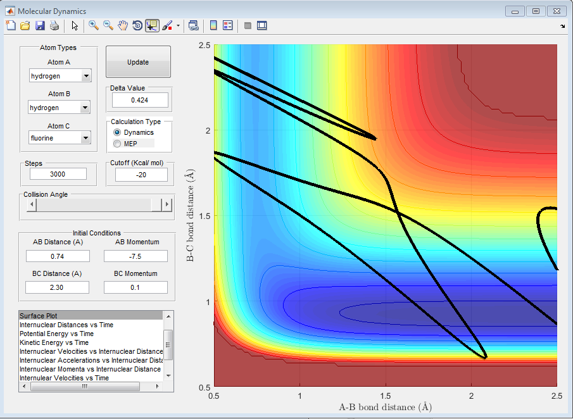Open the Atom B dropdown

[x=86, y=108]
